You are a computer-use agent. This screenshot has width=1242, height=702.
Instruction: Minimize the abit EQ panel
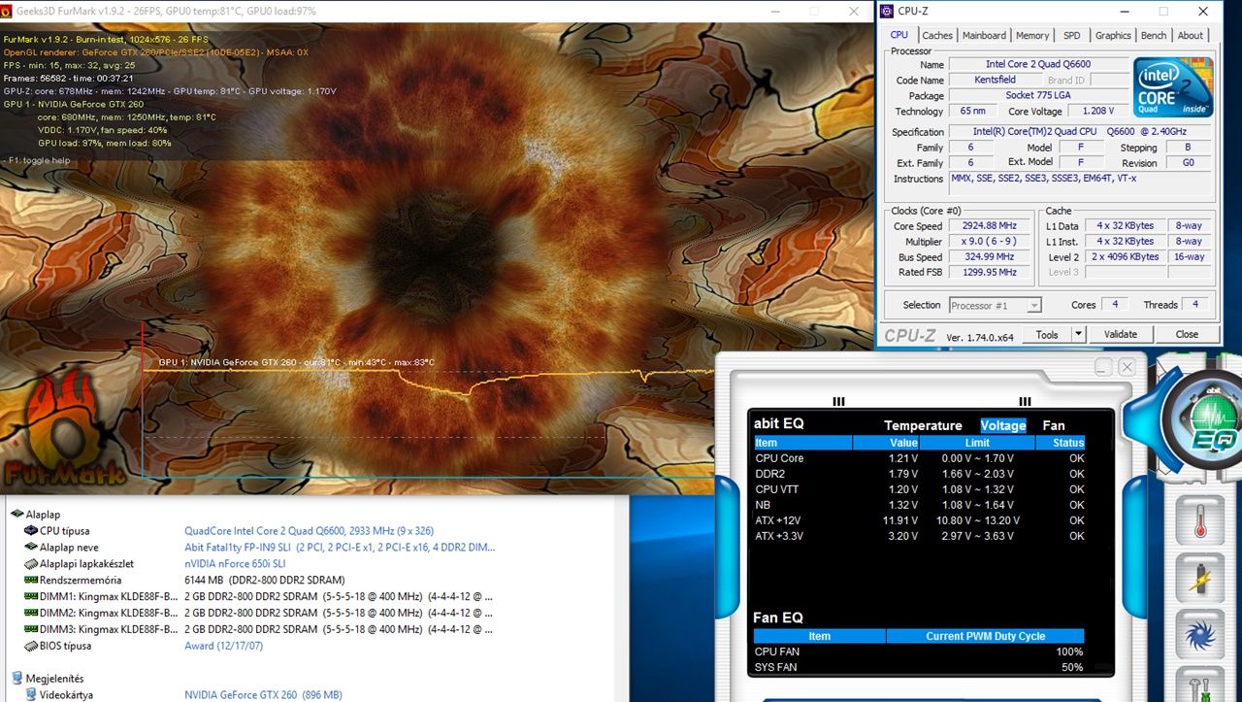(1104, 367)
